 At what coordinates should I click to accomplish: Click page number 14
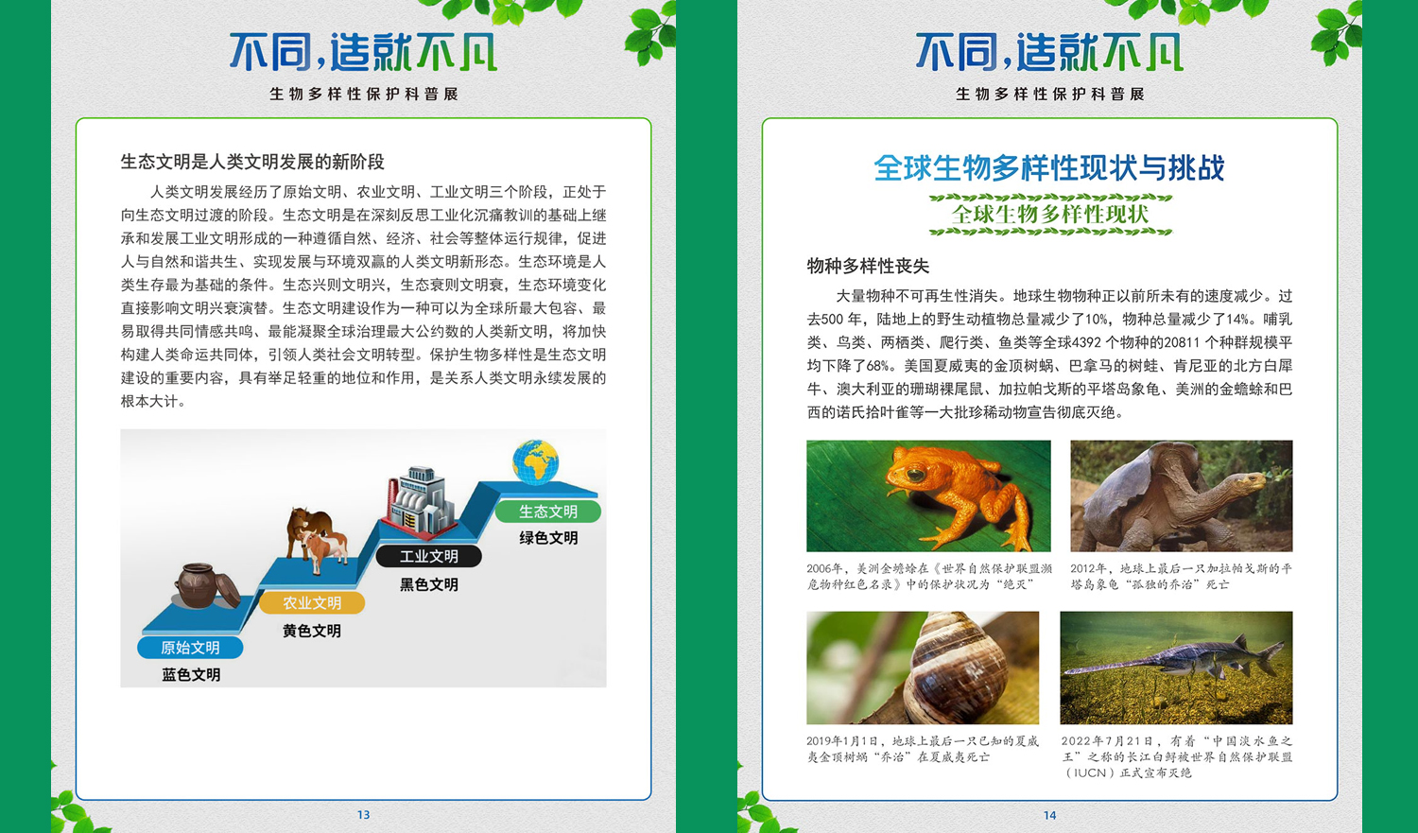1049,815
